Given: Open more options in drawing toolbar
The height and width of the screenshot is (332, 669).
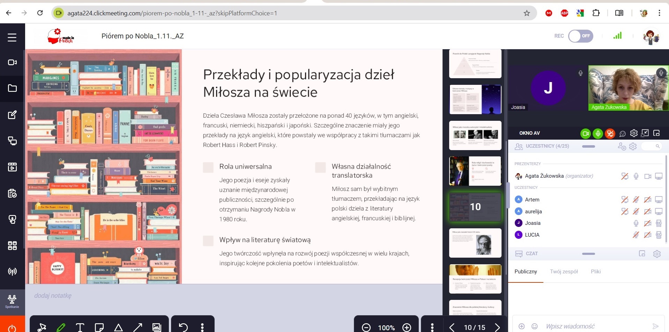Looking at the screenshot, I should [202, 327].
